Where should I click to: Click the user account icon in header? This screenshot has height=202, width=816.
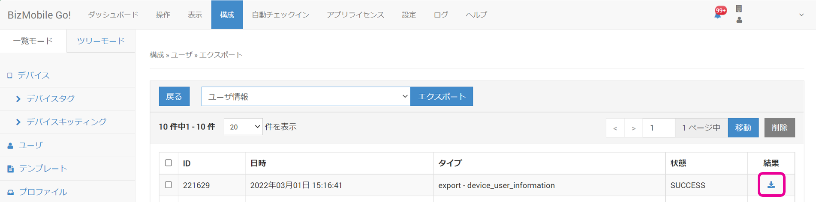[x=739, y=20]
